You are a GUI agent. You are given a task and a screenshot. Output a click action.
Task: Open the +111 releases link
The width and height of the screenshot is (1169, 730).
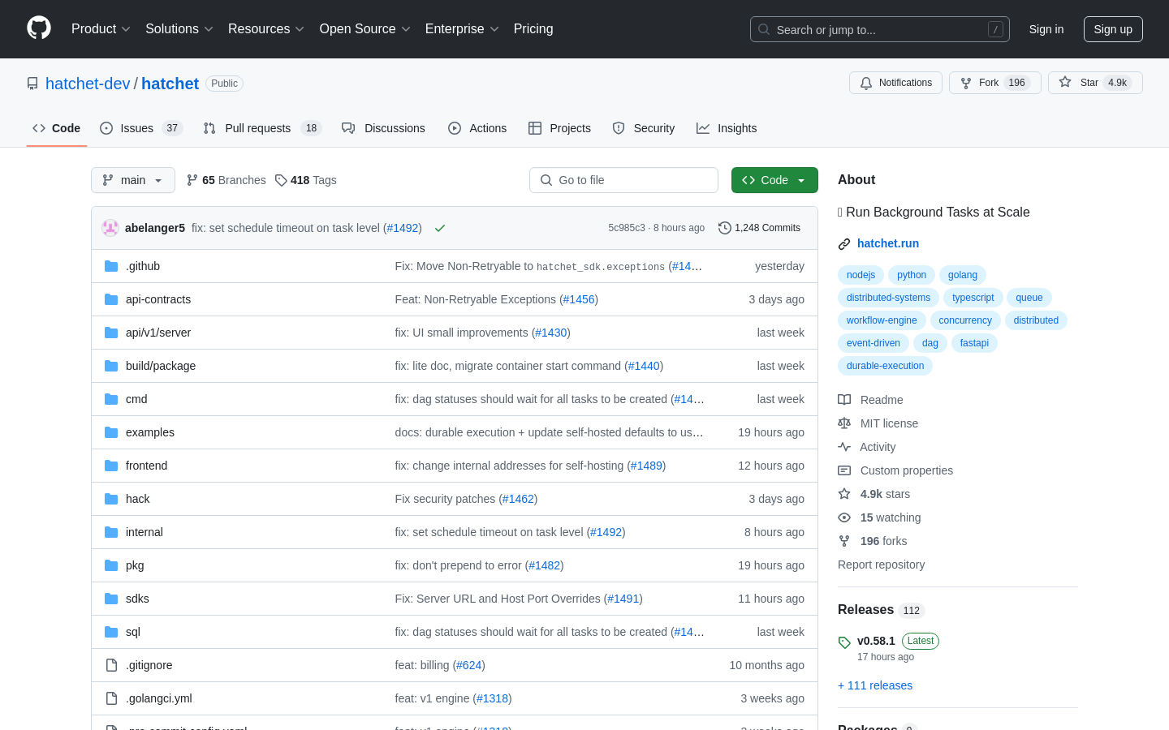(x=875, y=685)
